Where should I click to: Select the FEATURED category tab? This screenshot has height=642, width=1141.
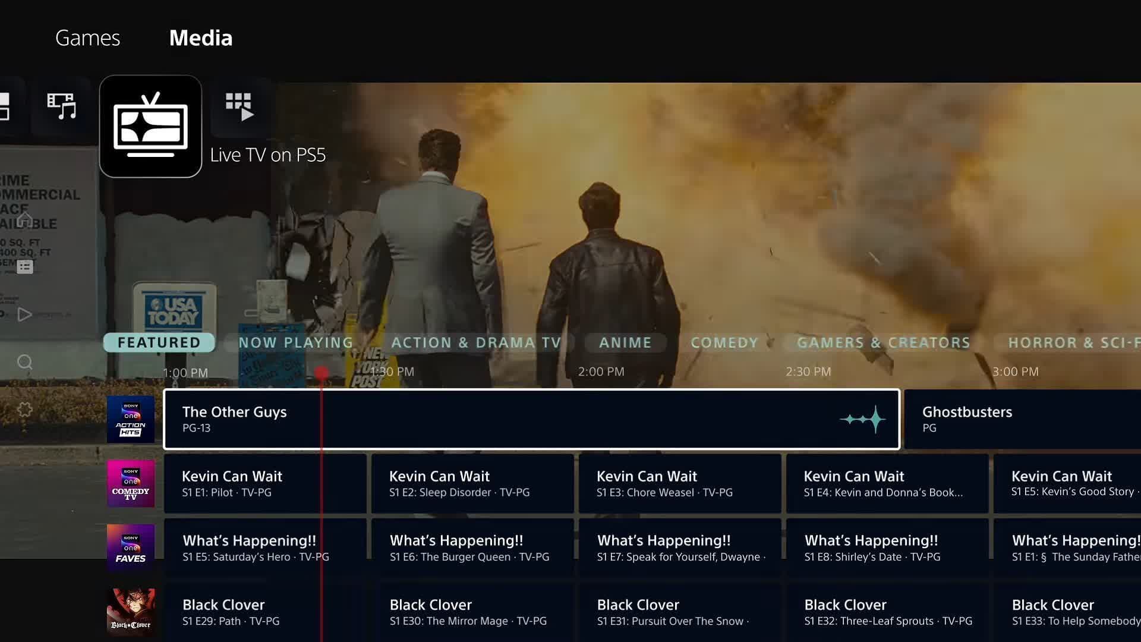point(159,342)
